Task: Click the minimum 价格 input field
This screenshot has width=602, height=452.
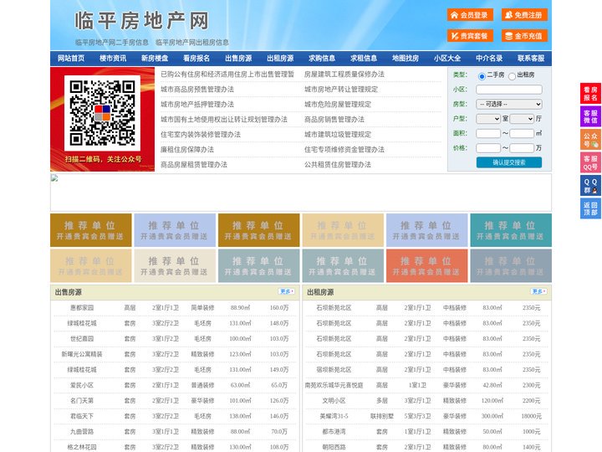Action: [x=488, y=148]
